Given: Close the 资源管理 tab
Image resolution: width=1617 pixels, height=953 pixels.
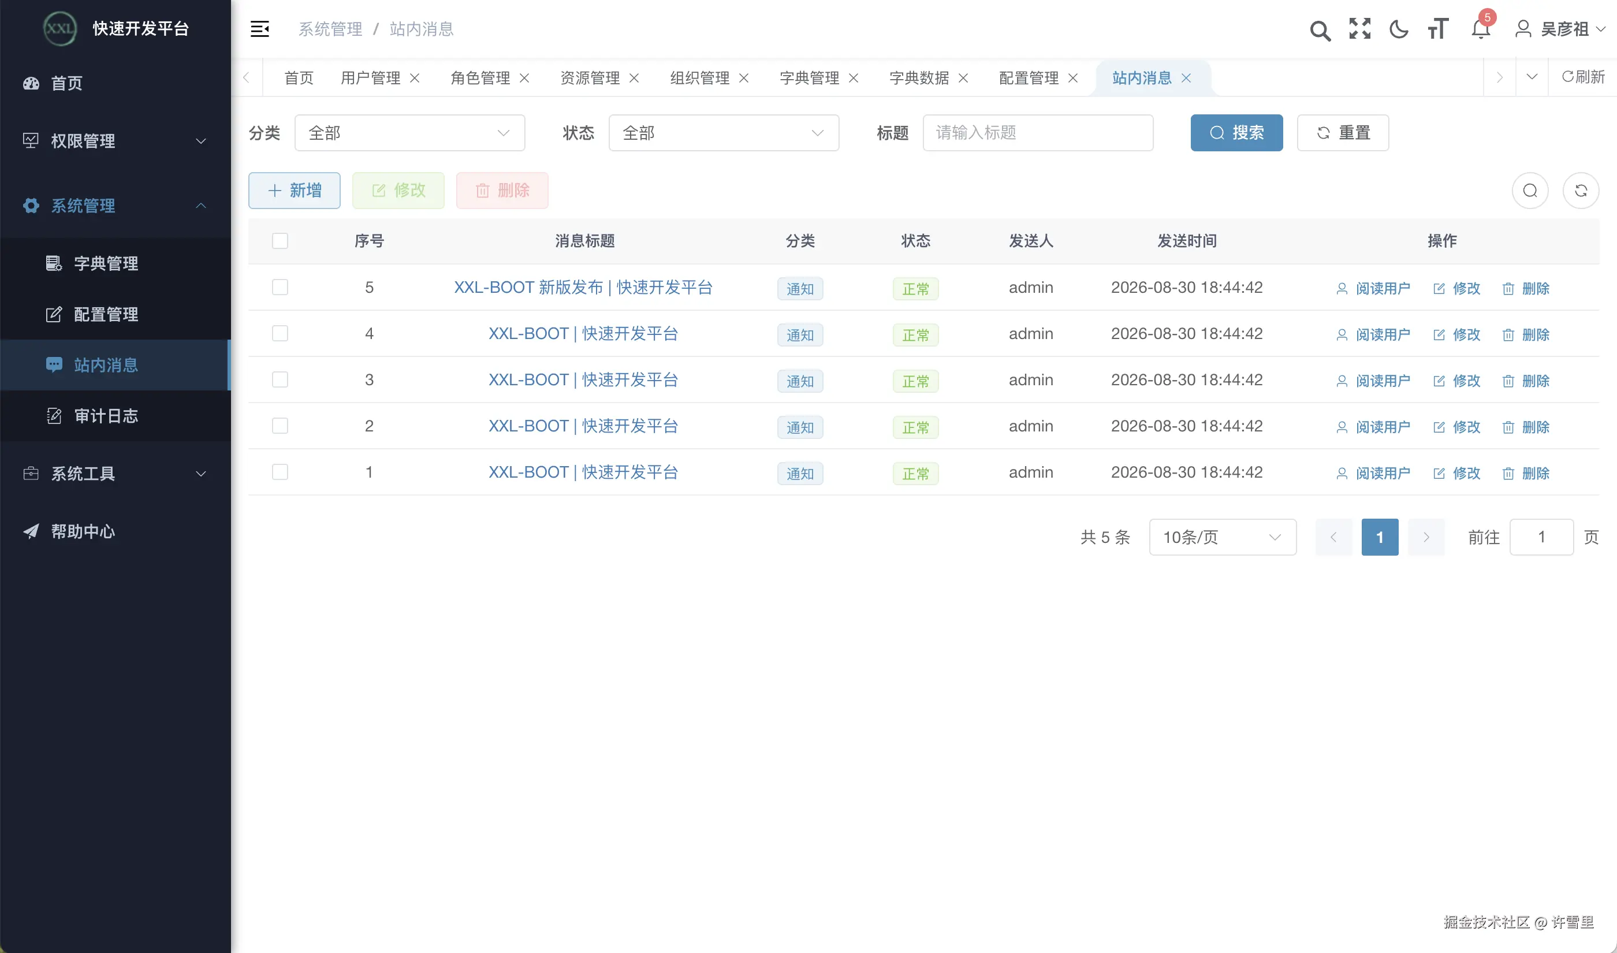Looking at the screenshot, I should click(634, 78).
